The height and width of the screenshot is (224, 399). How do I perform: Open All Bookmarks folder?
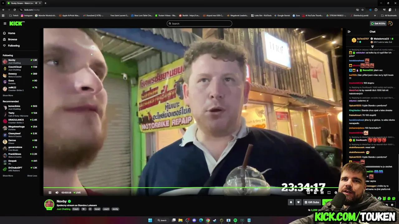click(x=389, y=16)
